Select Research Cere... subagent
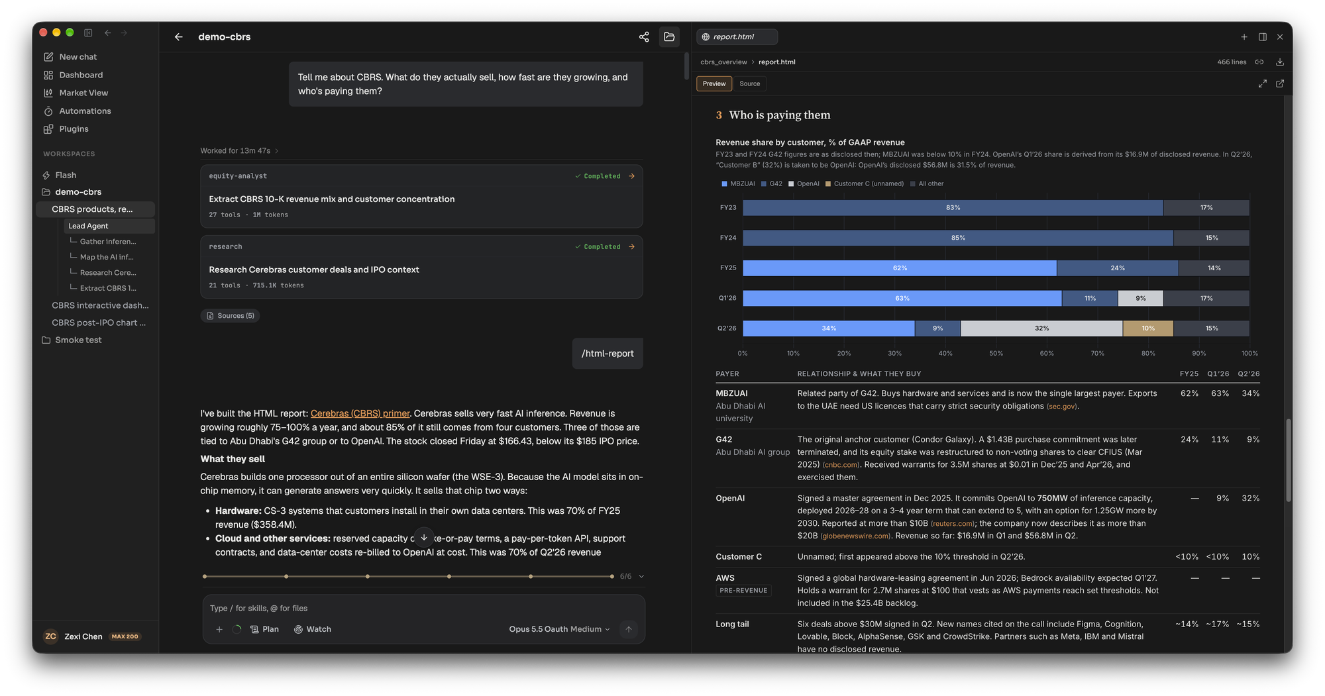1325x696 pixels. (x=108, y=273)
